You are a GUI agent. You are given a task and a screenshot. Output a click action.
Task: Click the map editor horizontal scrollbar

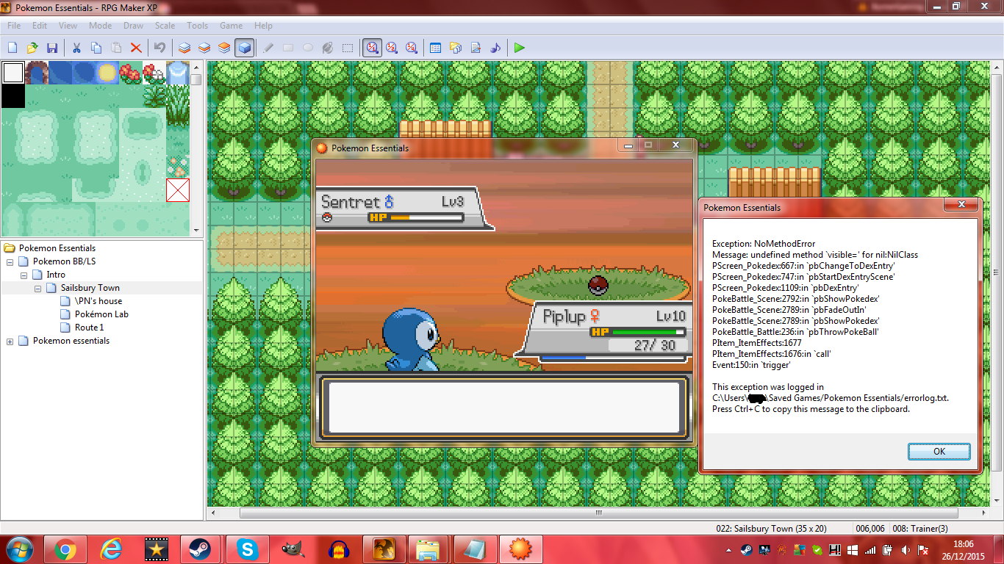598,513
